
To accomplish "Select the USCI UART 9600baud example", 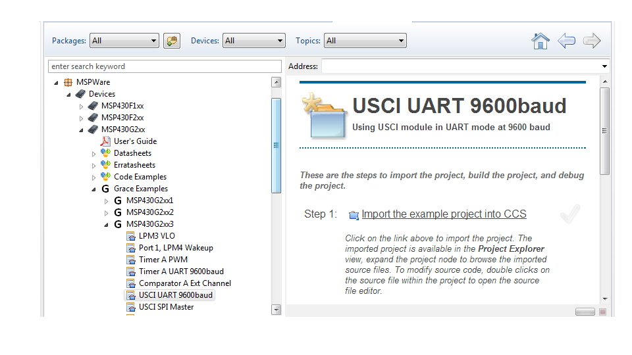I will tap(175, 295).
